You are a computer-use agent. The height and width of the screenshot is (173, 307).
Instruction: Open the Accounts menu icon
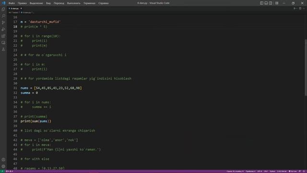coord(3,160)
